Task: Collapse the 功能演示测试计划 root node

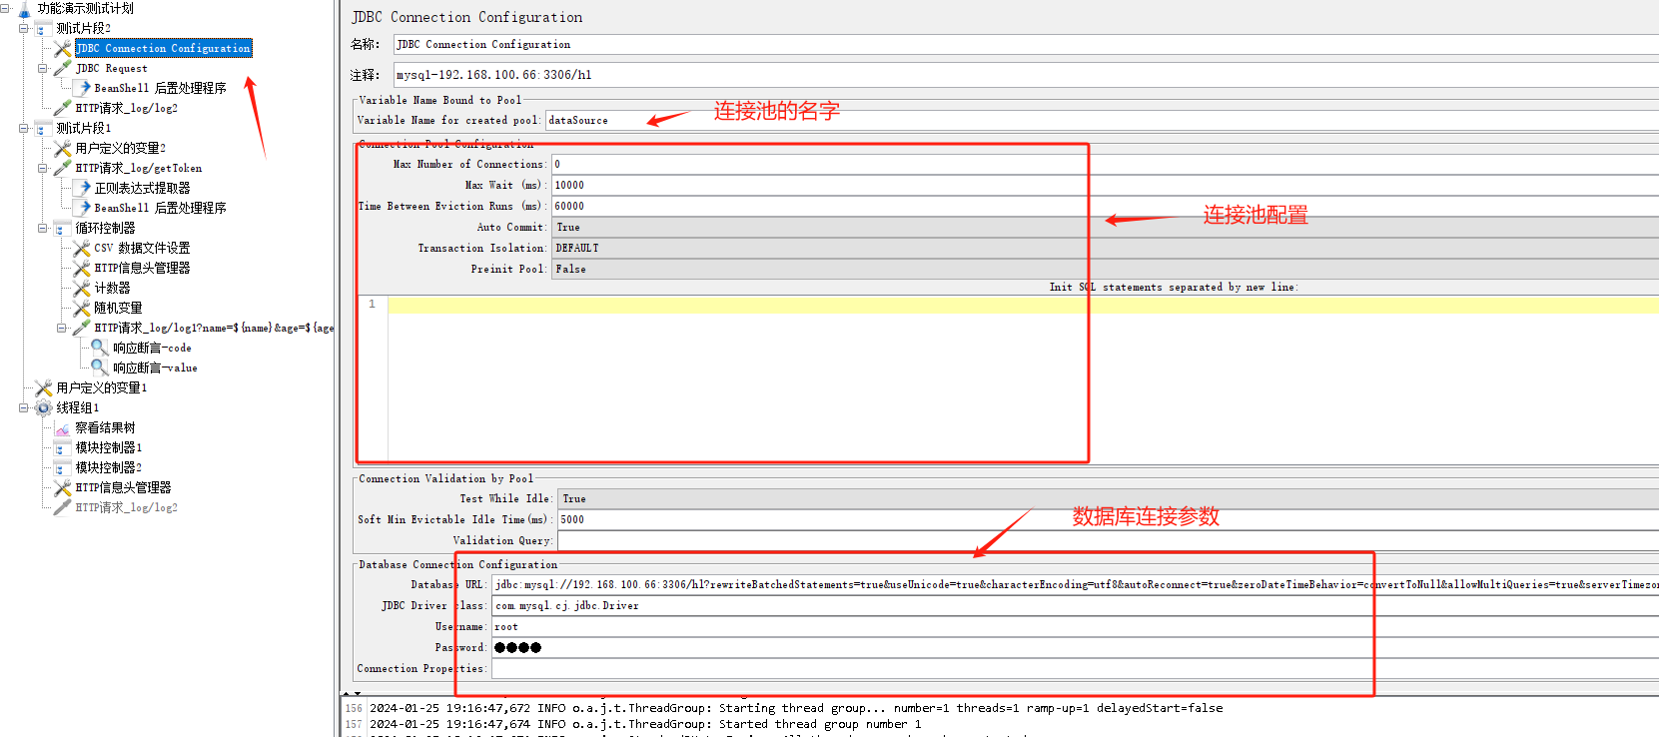Action: tap(5, 9)
